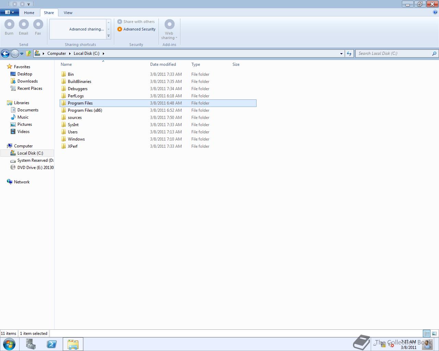Click in the Search Local Disk (C:) field
The height and width of the screenshot is (351, 439).
point(394,53)
